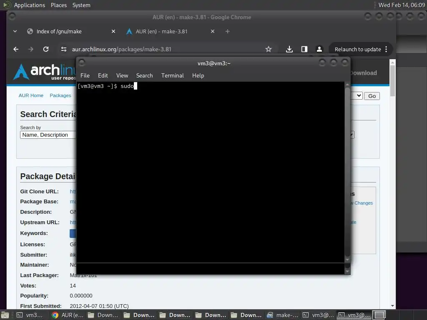Open the Places menu

point(58,5)
